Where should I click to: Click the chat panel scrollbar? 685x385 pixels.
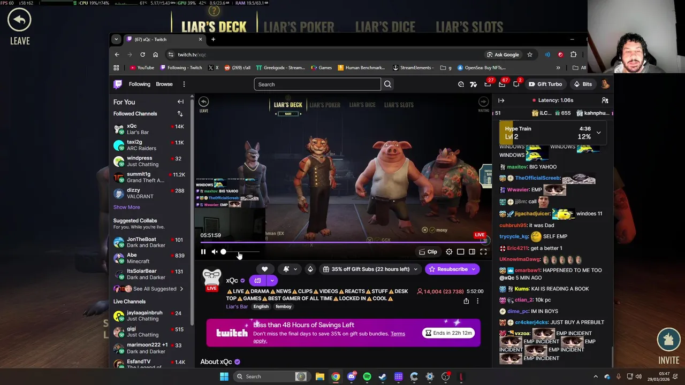[x=613, y=356]
